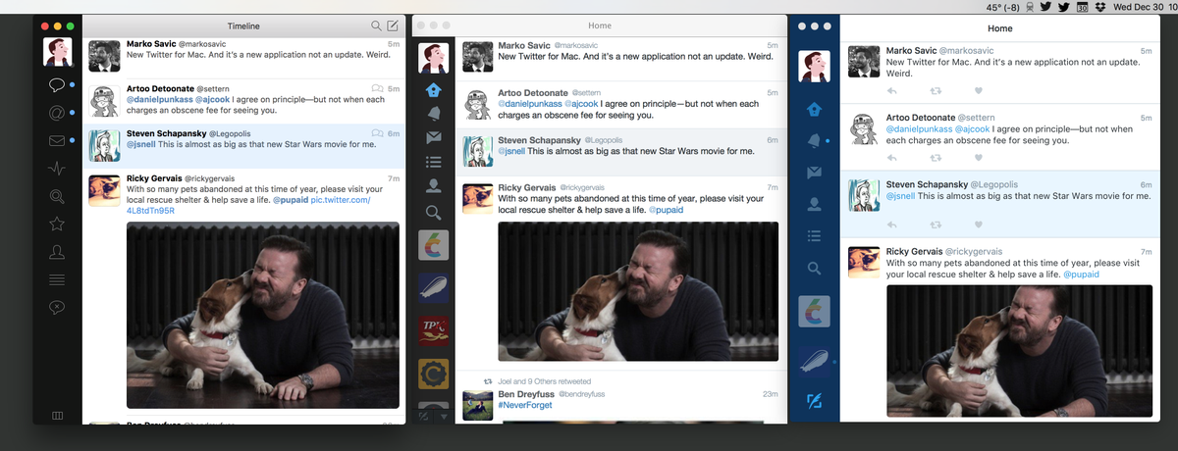
Task: Click account avatar in Tweetbot sidebar
Action: click(57, 52)
